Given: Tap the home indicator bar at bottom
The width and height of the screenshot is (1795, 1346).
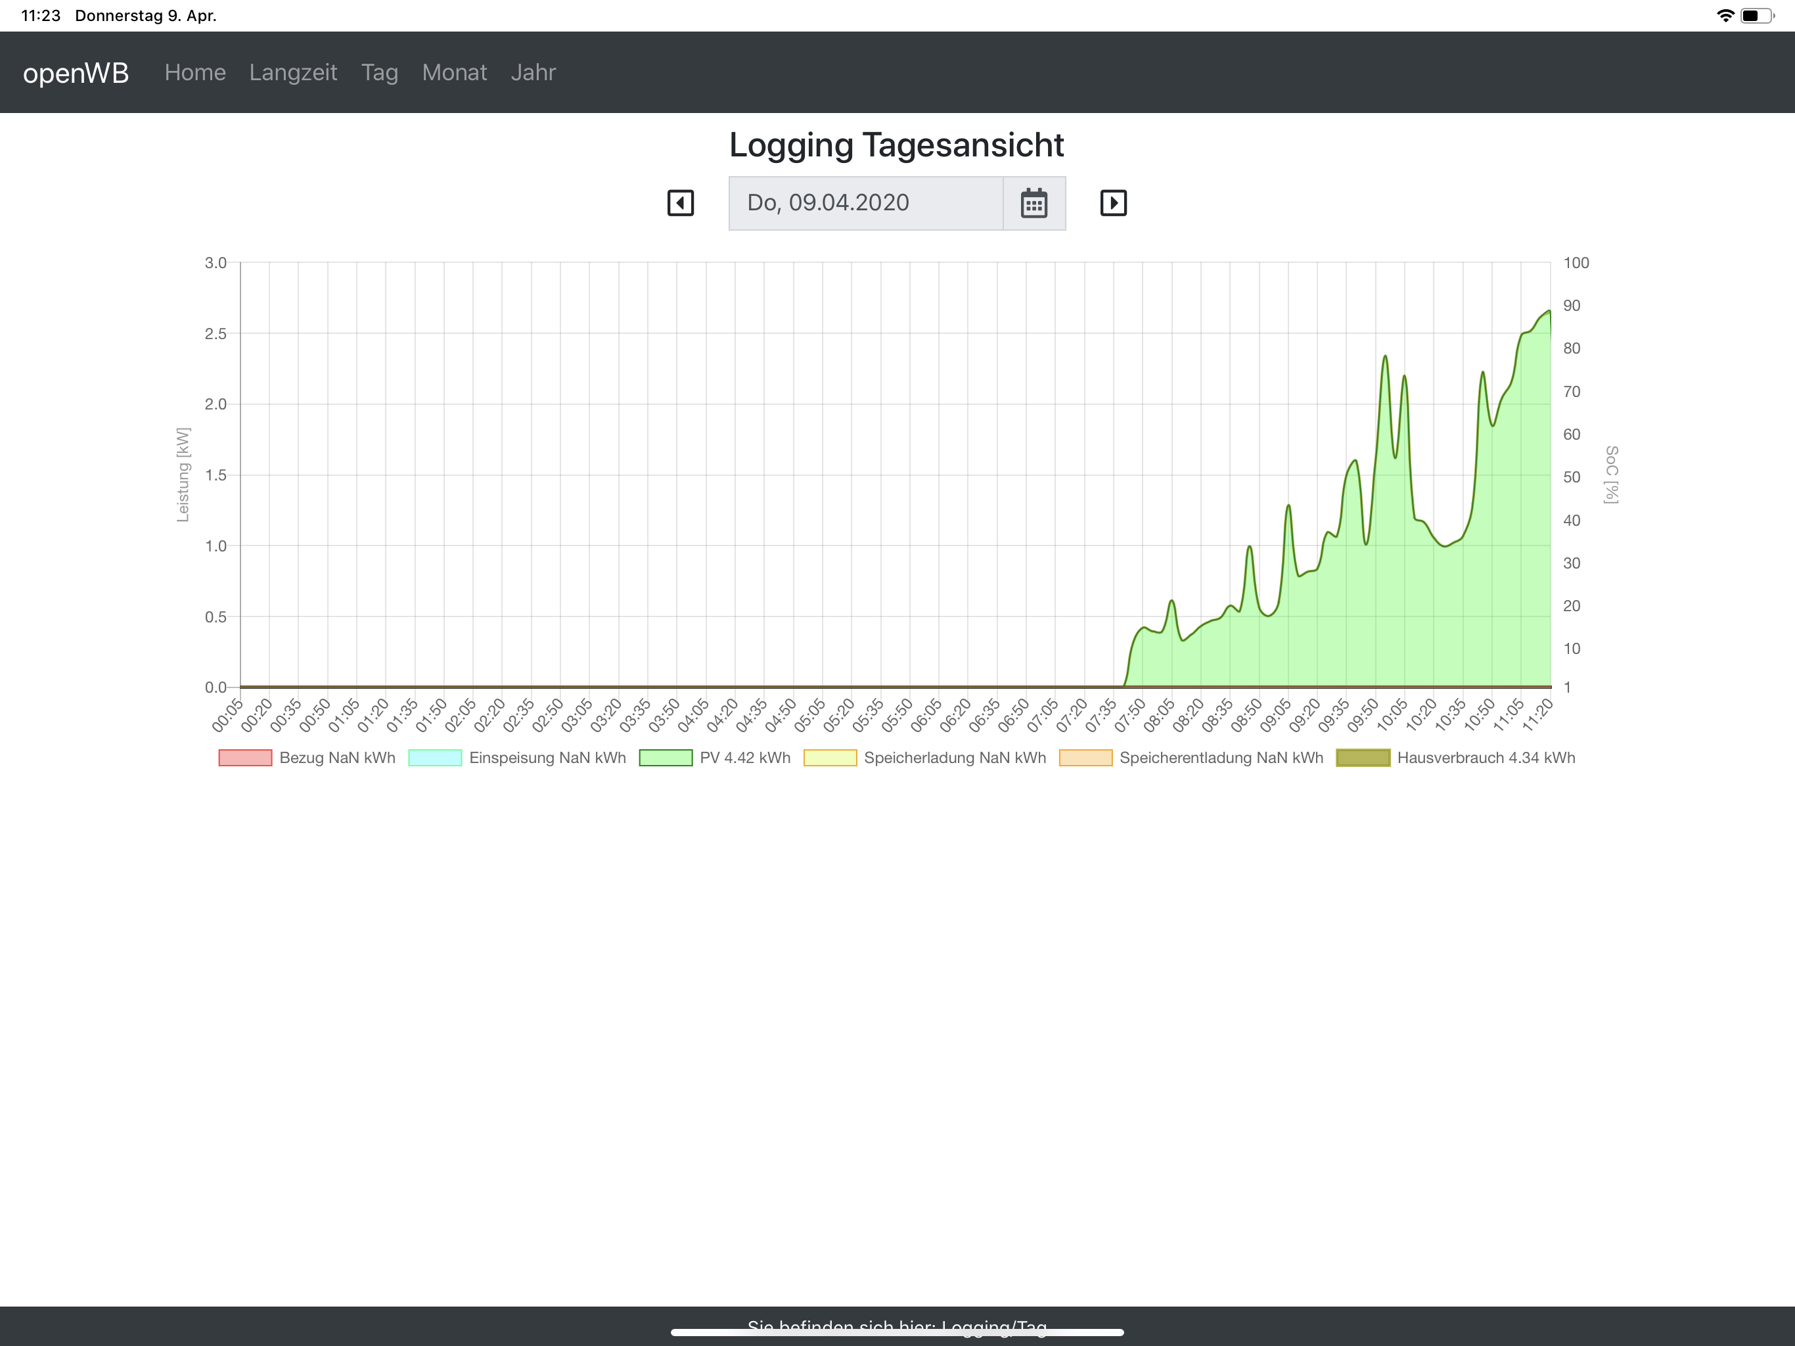Looking at the screenshot, I should click(x=897, y=1332).
